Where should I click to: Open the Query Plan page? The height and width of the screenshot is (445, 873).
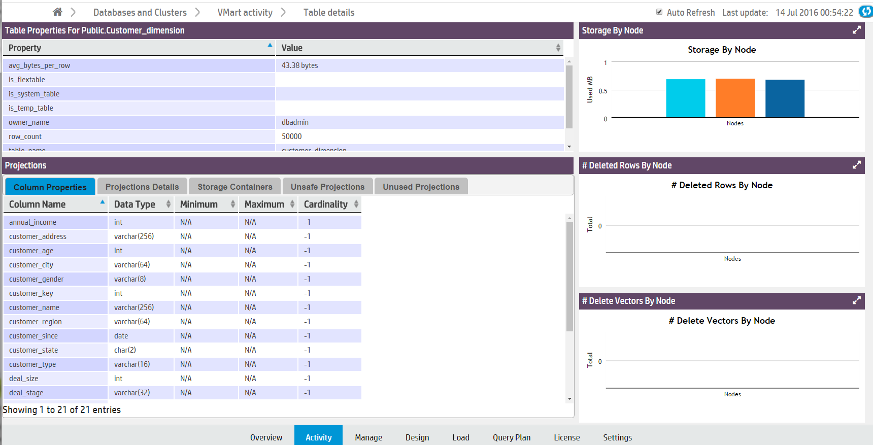coord(511,437)
